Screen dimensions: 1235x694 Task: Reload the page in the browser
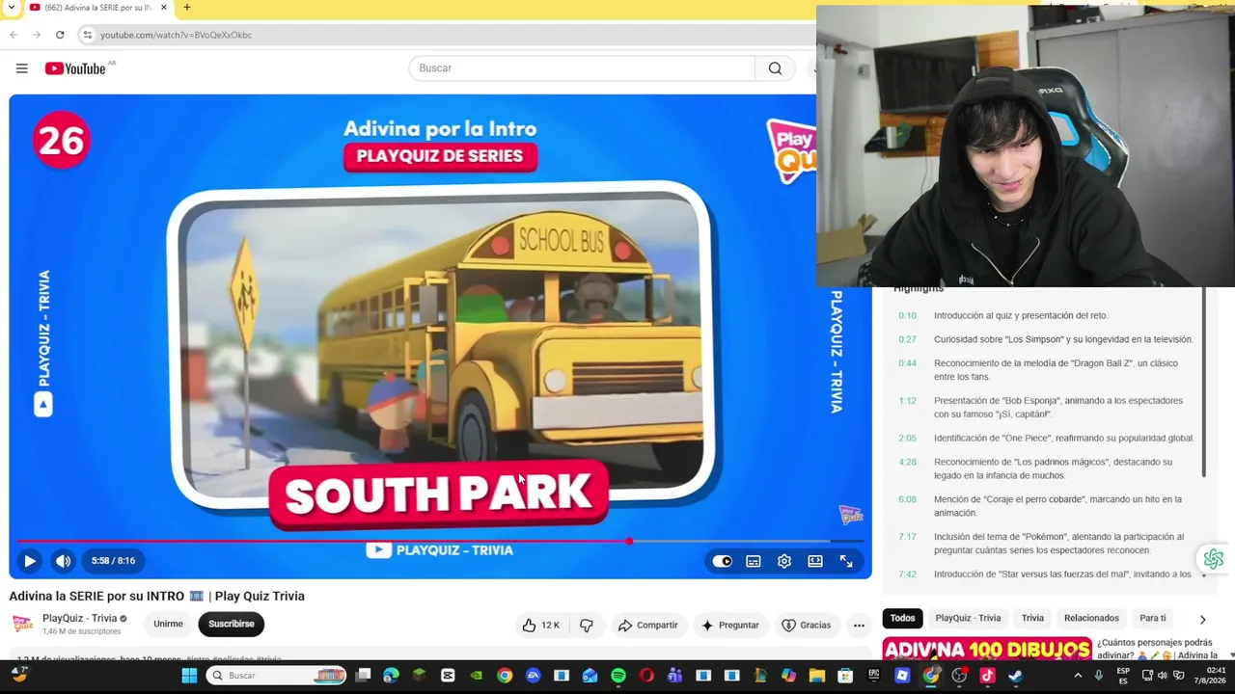(x=60, y=35)
